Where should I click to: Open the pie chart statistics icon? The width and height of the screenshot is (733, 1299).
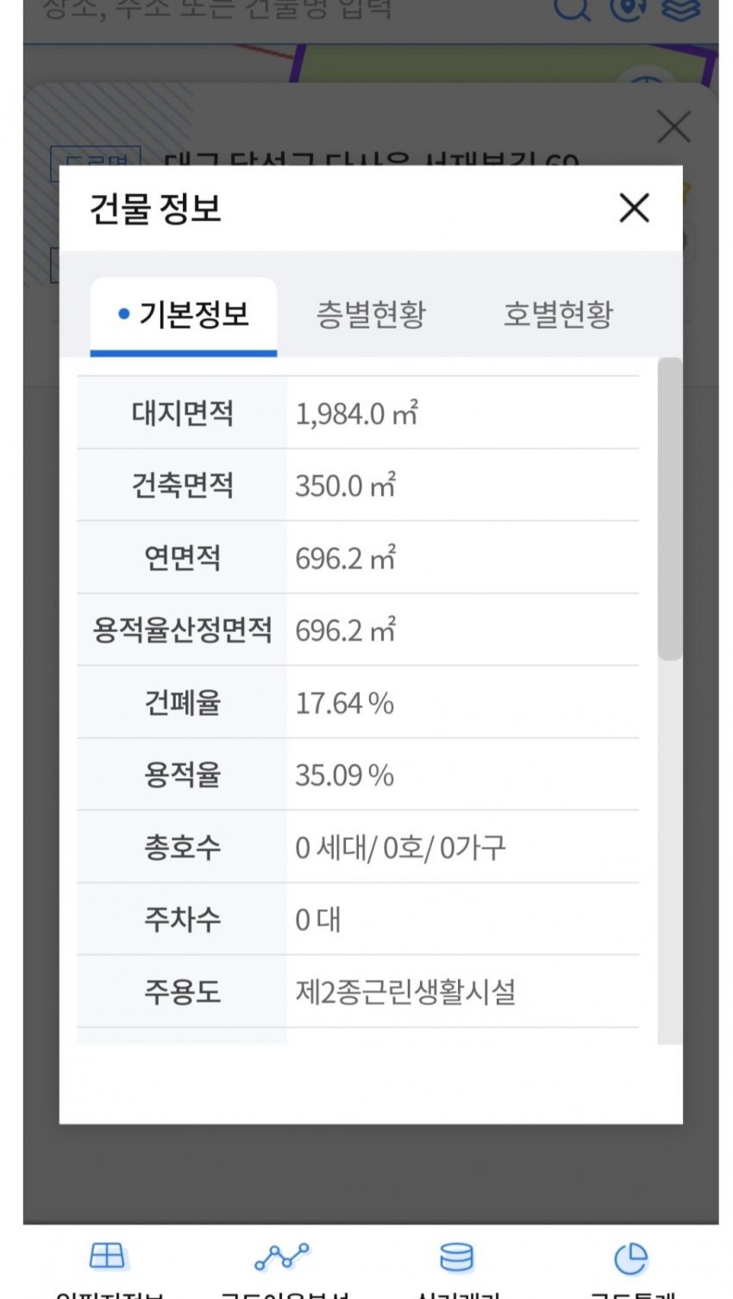click(x=630, y=1258)
